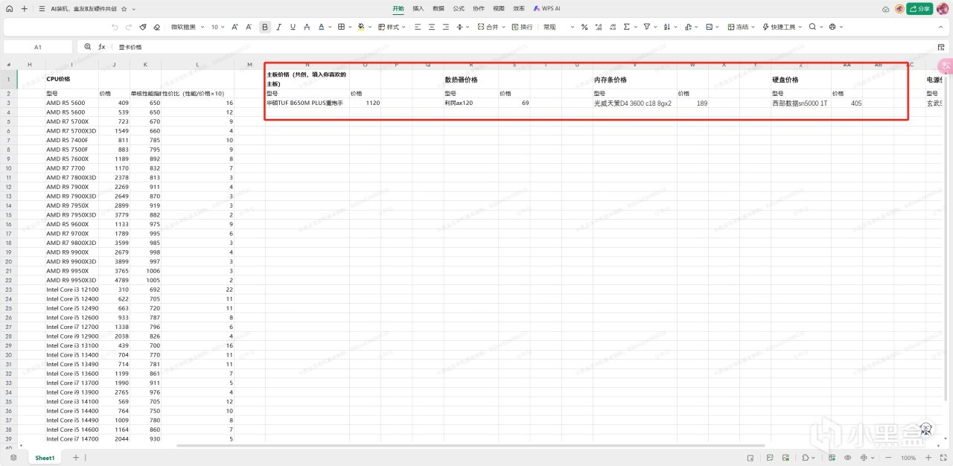Undo the last action
The width and height of the screenshot is (953, 466).
click(x=115, y=27)
